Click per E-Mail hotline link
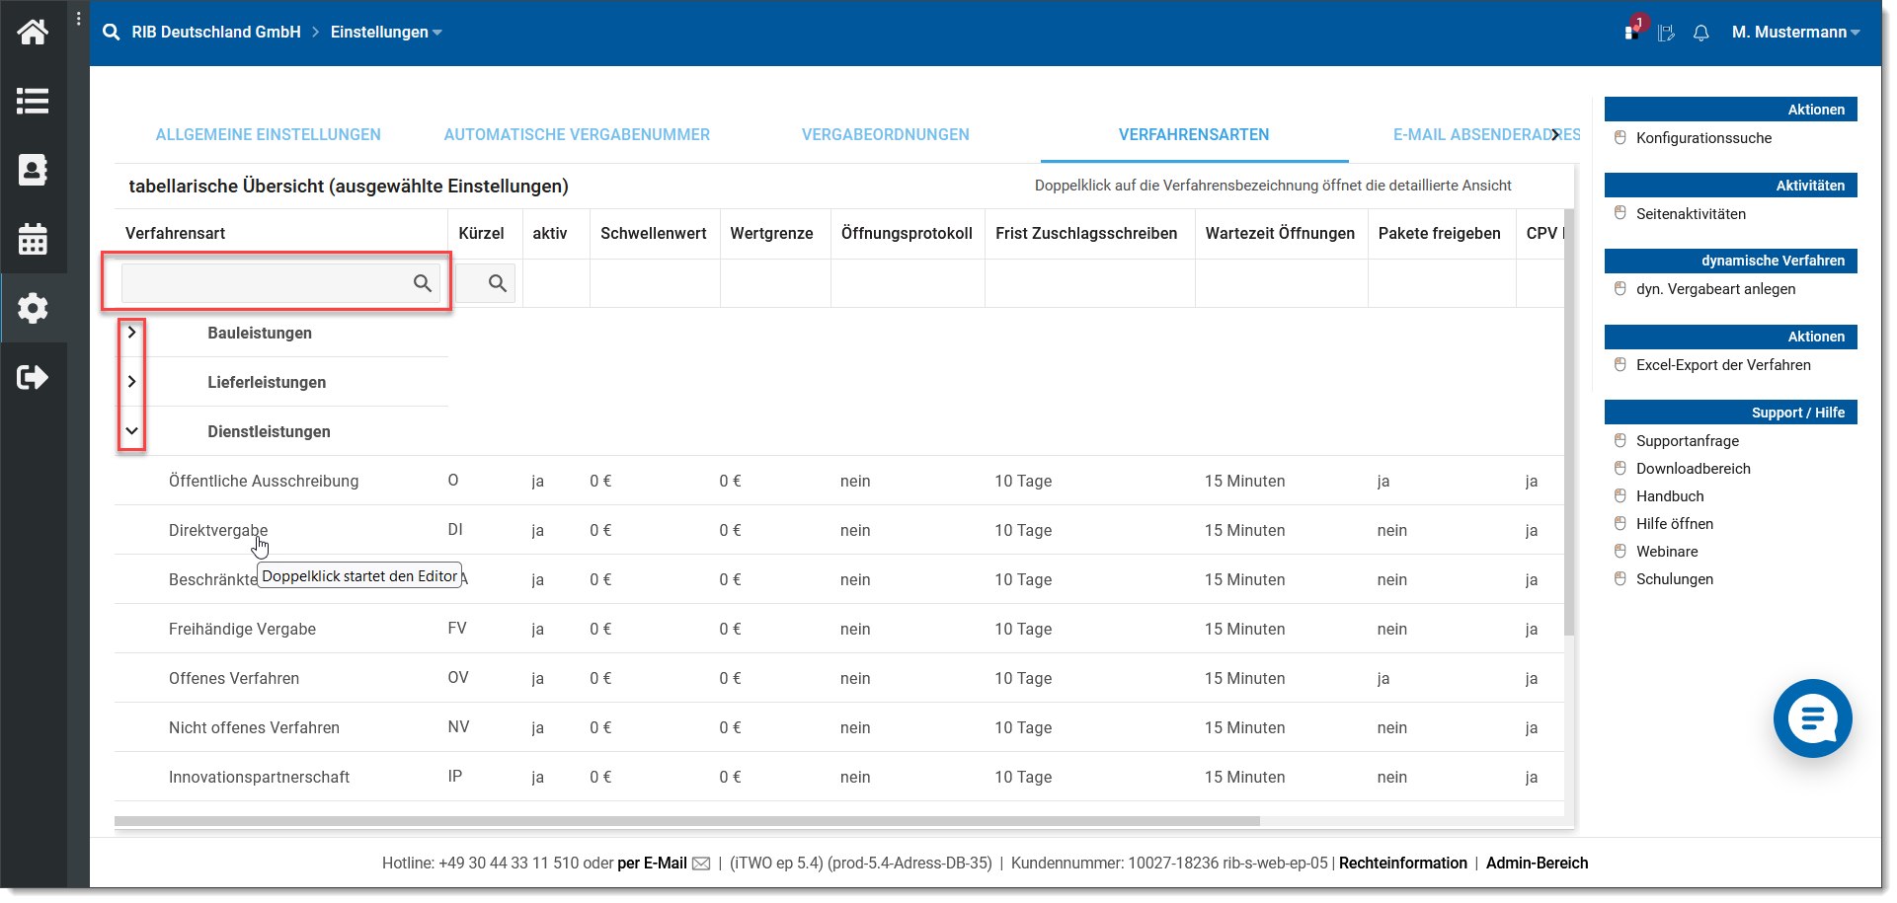This screenshot has width=1897, height=903. tap(652, 864)
